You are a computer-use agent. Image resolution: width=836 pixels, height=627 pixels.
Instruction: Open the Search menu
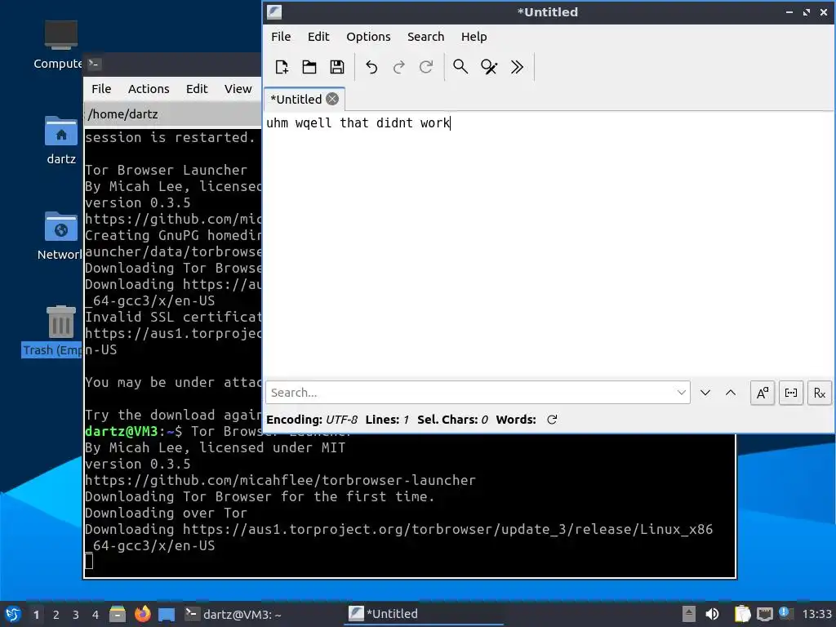(x=425, y=37)
